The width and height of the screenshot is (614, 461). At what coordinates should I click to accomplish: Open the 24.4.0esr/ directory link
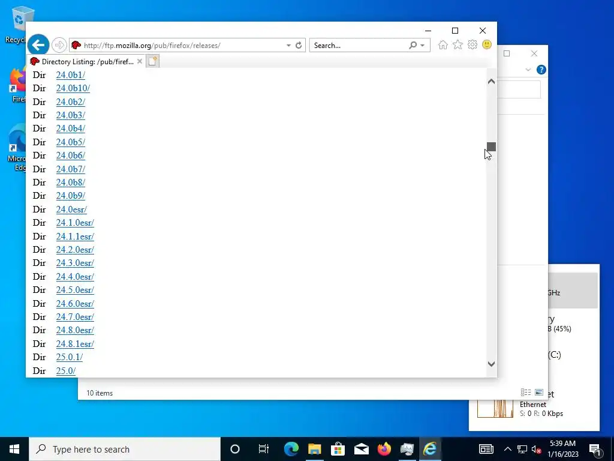(x=75, y=277)
